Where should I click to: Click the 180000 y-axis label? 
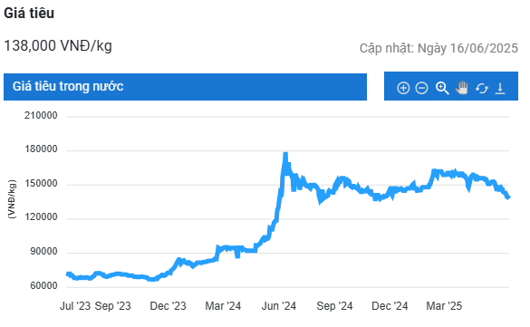41,149
